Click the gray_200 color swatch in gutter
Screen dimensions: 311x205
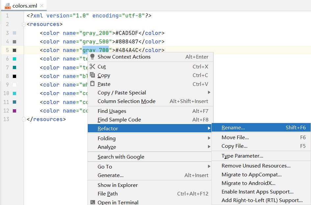click(14, 33)
